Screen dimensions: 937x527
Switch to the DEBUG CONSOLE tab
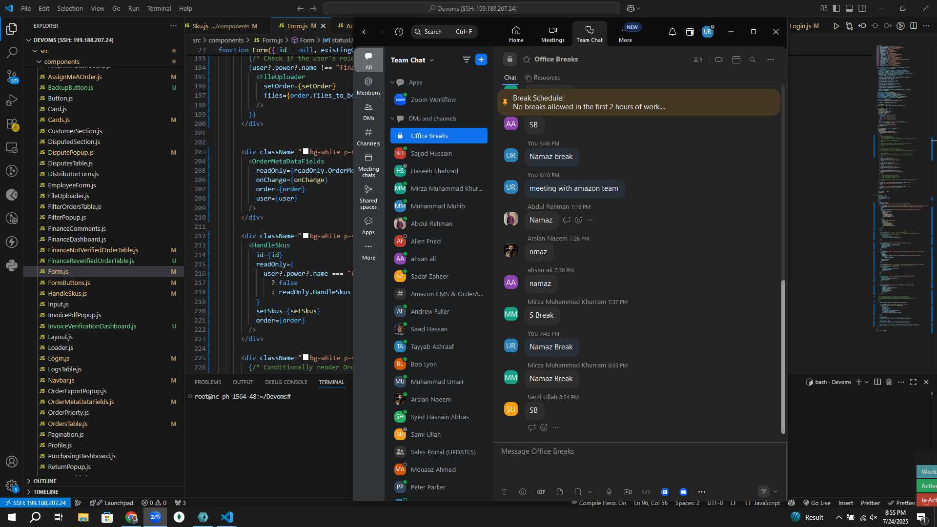(x=286, y=382)
